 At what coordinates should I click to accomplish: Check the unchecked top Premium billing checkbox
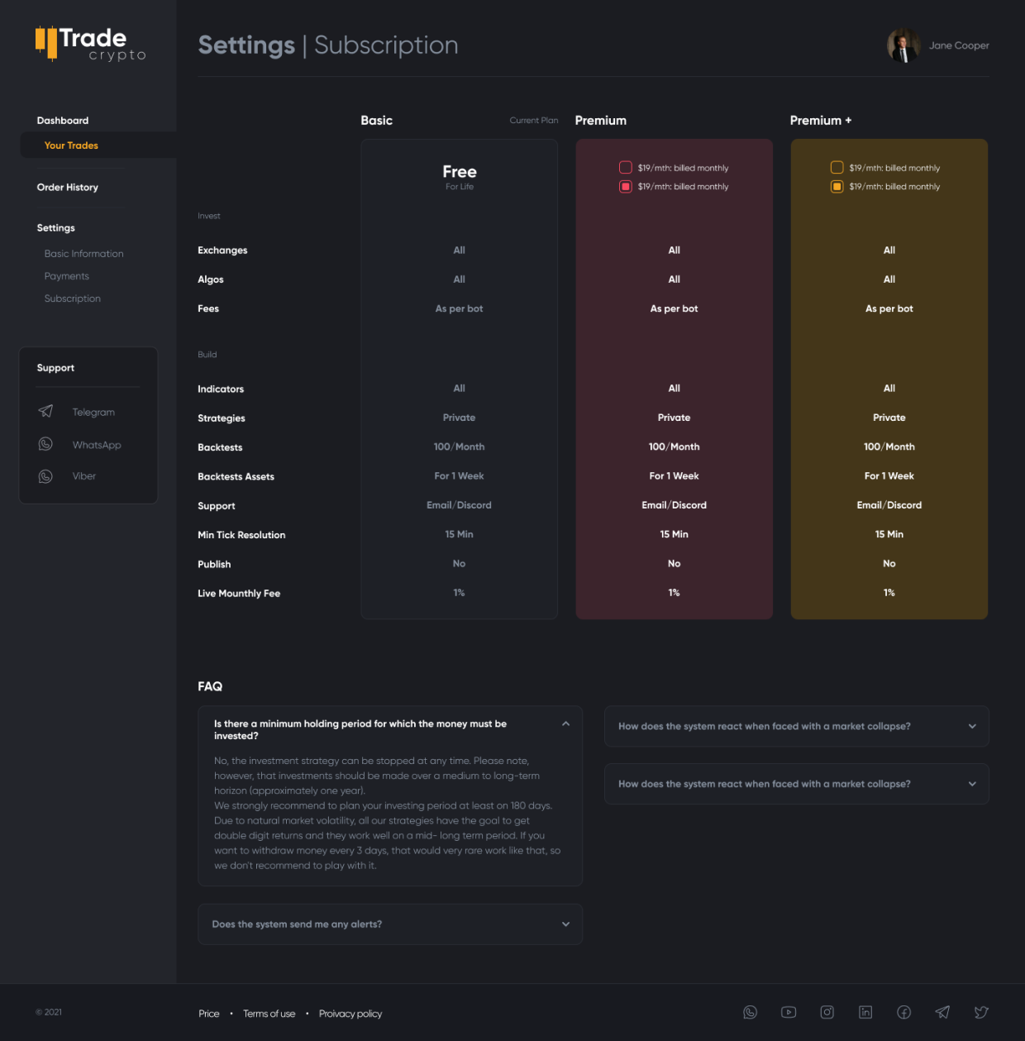[626, 168]
